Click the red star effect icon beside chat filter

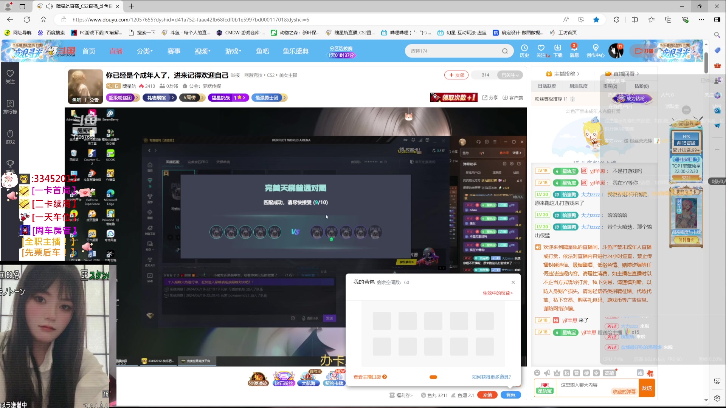click(x=650, y=373)
